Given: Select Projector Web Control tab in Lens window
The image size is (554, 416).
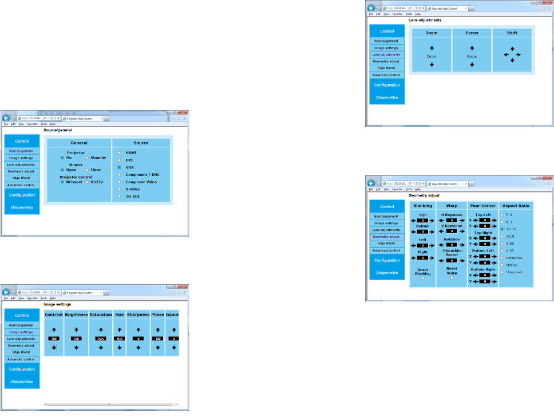Looking at the screenshot, I should coord(447,9).
